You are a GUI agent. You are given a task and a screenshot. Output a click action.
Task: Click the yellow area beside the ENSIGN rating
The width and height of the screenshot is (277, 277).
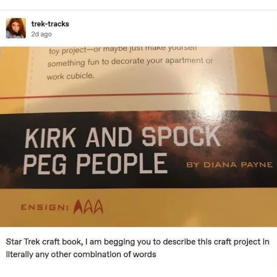click(x=177, y=208)
